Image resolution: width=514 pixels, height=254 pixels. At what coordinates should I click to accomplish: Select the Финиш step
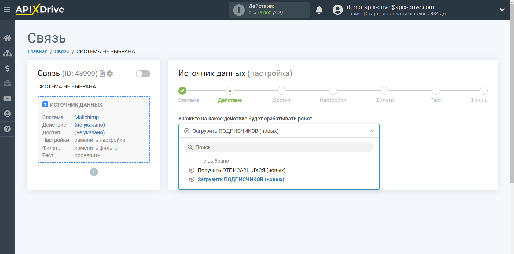click(483, 91)
